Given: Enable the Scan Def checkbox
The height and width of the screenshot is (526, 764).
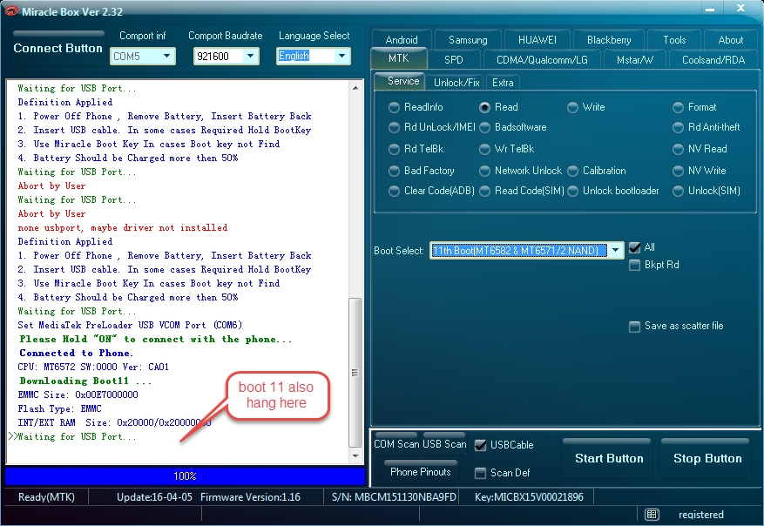Looking at the screenshot, I should (480, 473).
